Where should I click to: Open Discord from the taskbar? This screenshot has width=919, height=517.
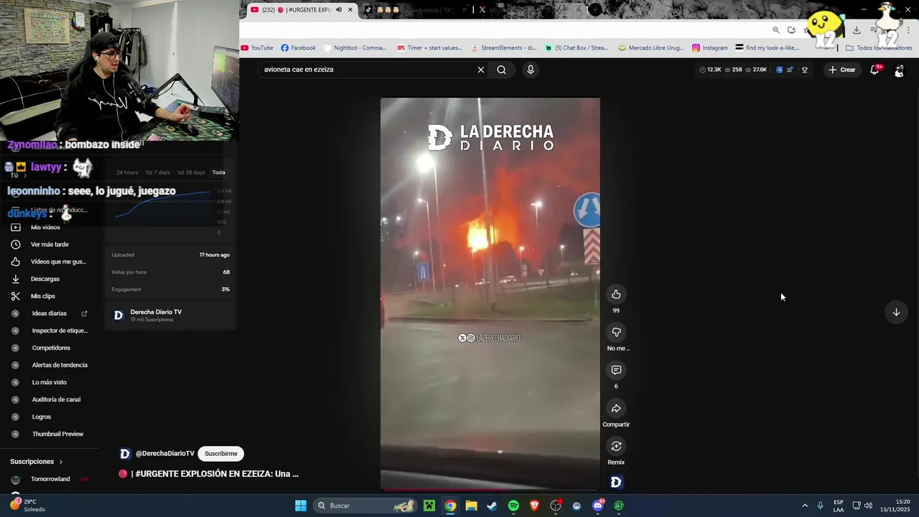coord(598,506)
